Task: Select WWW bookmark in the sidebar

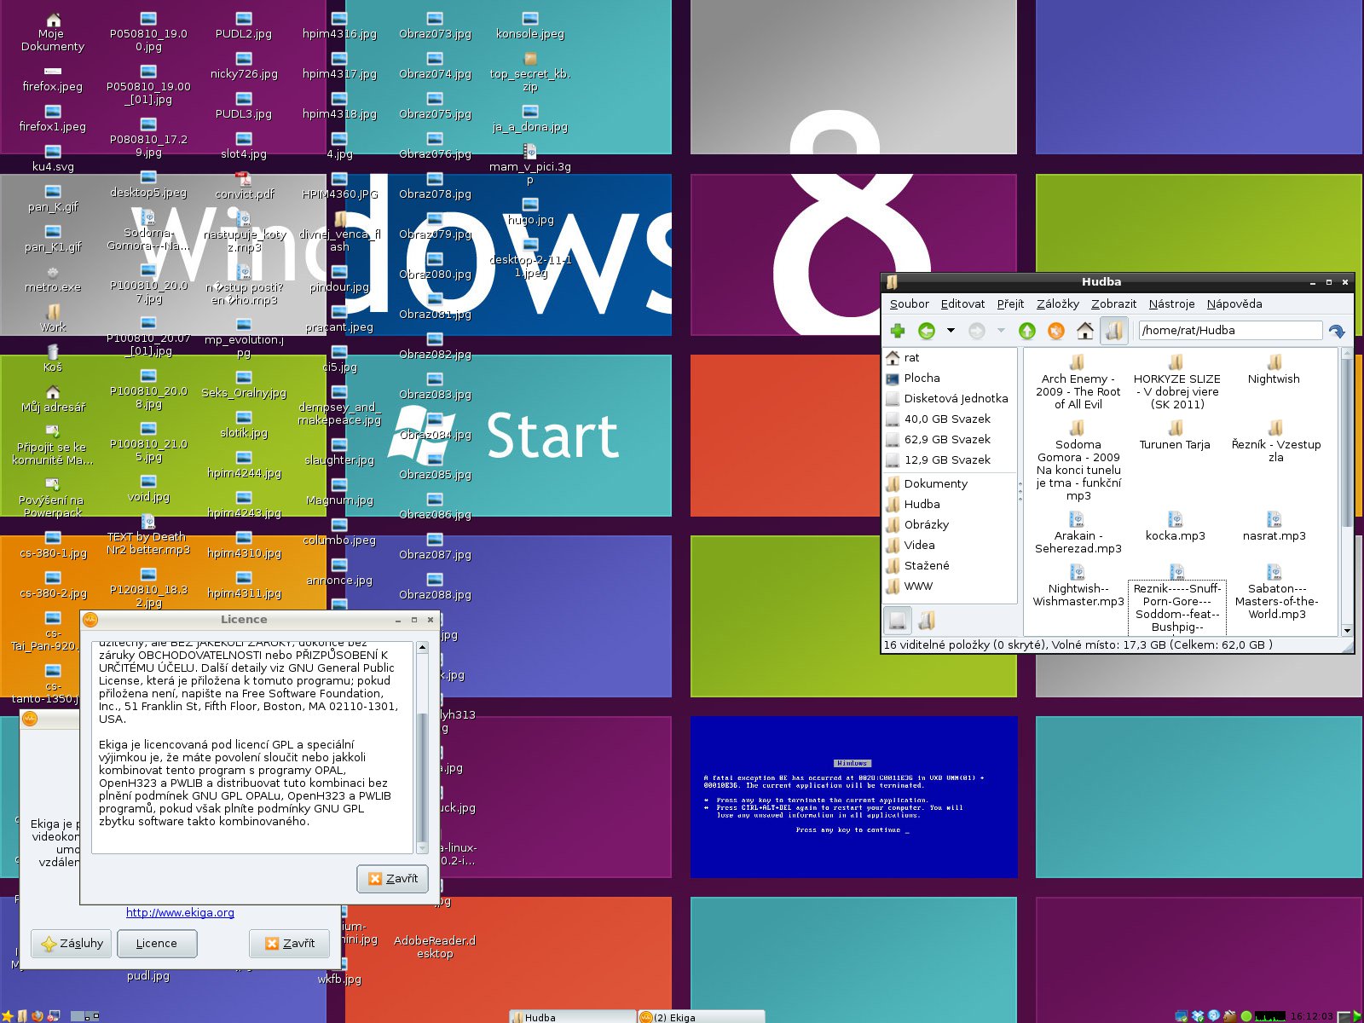Action: [x=951, y=587]
